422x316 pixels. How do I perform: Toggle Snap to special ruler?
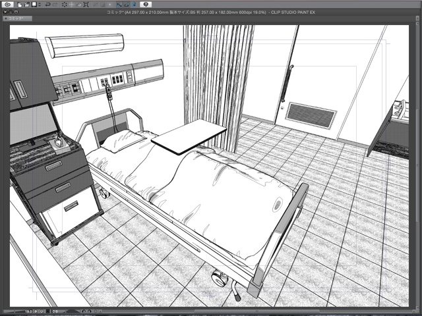(127, 5)
